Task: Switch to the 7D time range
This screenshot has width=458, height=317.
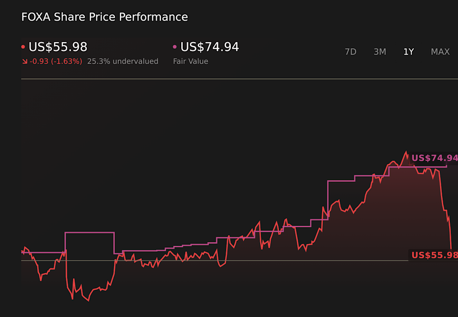Action: click(351, 52)
